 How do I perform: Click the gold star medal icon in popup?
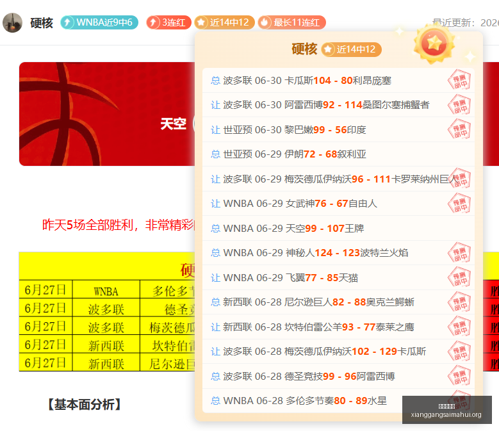434,44
